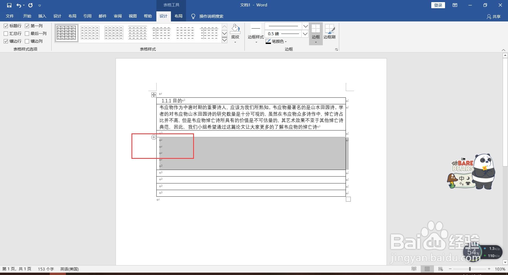Open the undo history dropdown arrow
Image resolution: width=508 pixels, height=275 pixels.
coord(24,5)
